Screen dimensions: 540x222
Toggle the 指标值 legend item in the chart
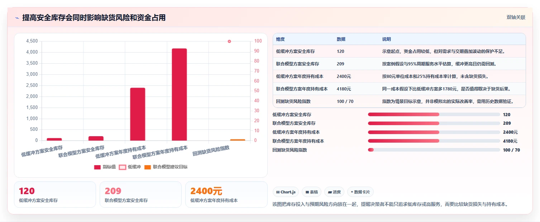pos(105,167)
